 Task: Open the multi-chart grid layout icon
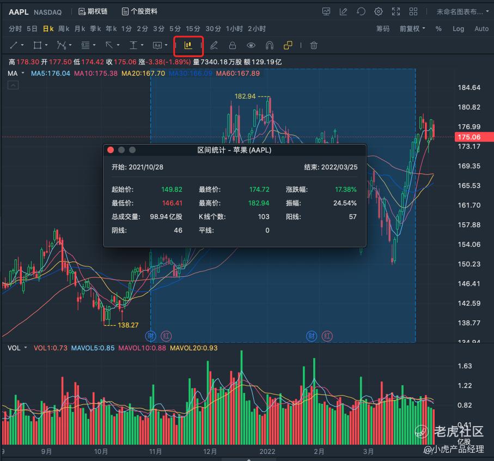413,11
